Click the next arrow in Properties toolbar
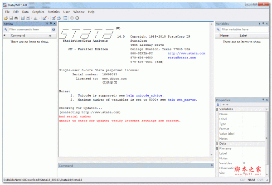 click(x=227, y=105)
